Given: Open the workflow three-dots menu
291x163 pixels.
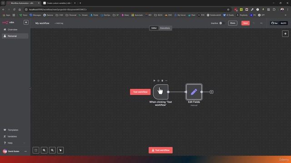Looking at the screenshot, I should click(x=261, y=23).
